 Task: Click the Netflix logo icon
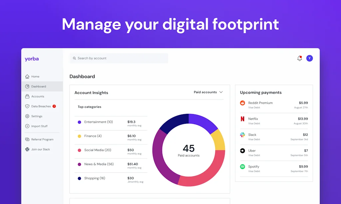click(x=242, y=119)
